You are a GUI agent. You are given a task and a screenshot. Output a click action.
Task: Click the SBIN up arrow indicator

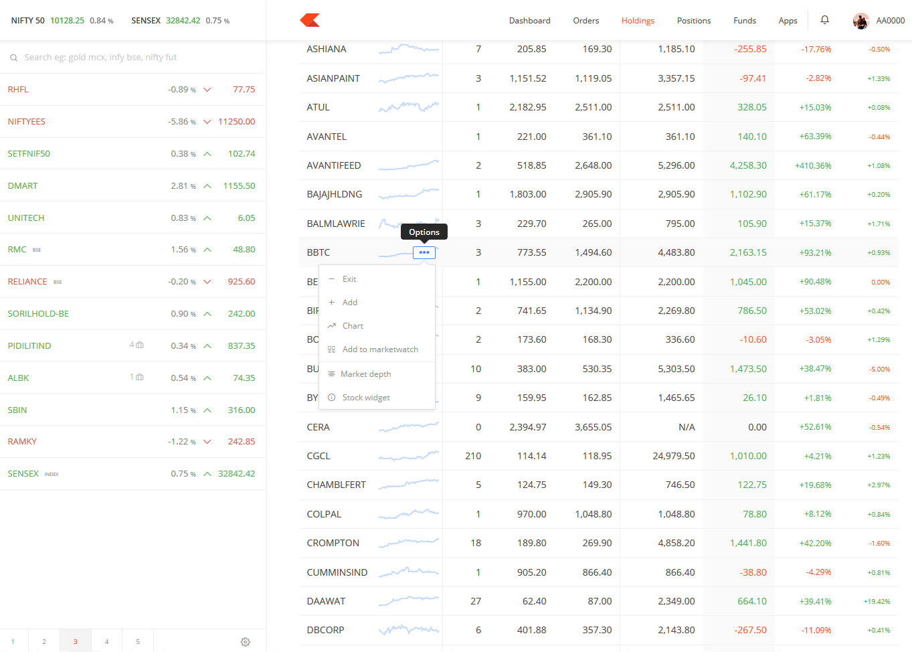click(x=207, y=410)
